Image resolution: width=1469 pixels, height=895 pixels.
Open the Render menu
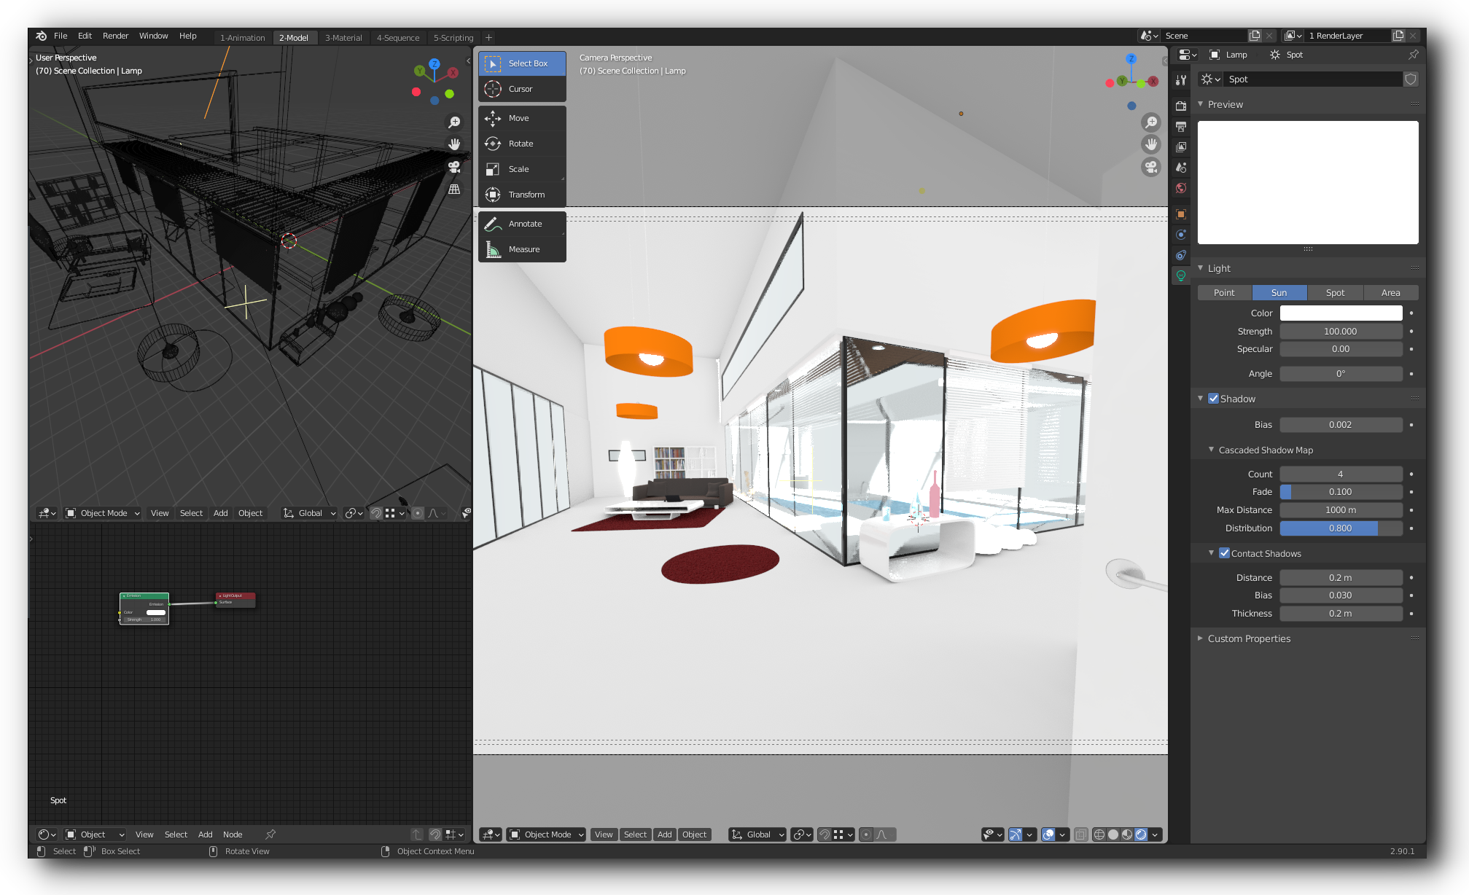[115, 36]
